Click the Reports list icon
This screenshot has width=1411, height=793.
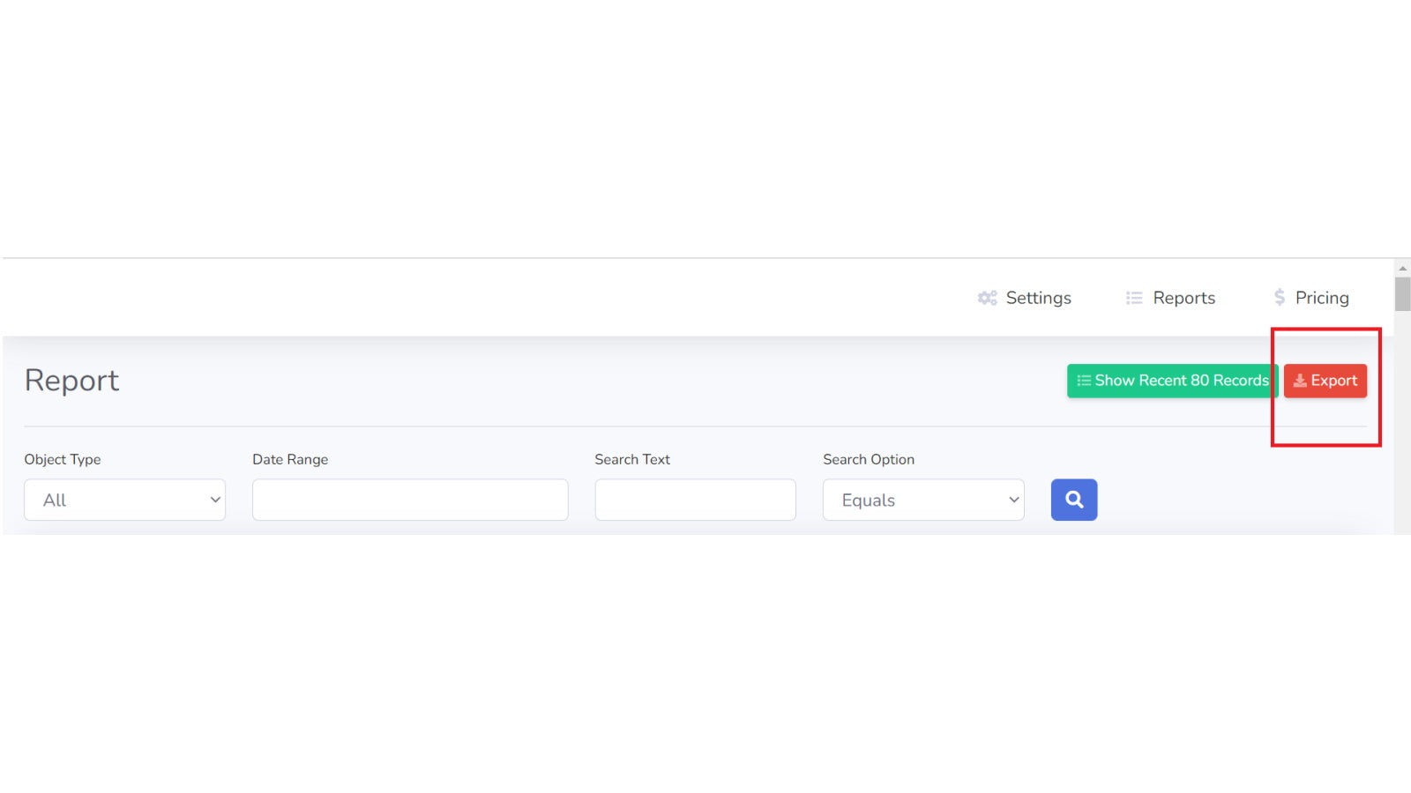[x=1134, y=298]
